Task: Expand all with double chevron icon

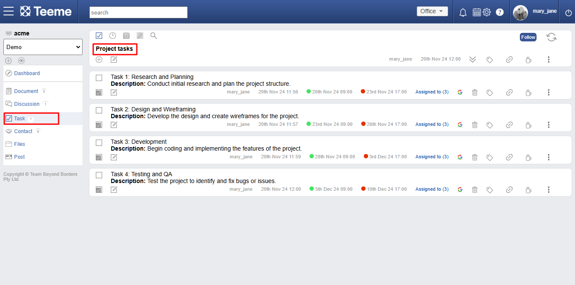Action: 472,60
